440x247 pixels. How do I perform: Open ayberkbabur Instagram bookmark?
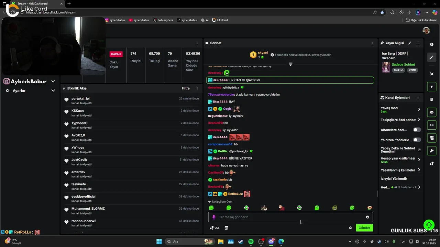(115, 20)
